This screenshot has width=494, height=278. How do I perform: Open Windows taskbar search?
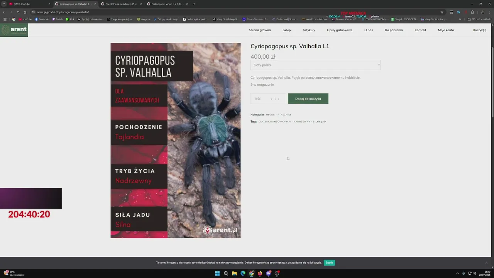226,273
